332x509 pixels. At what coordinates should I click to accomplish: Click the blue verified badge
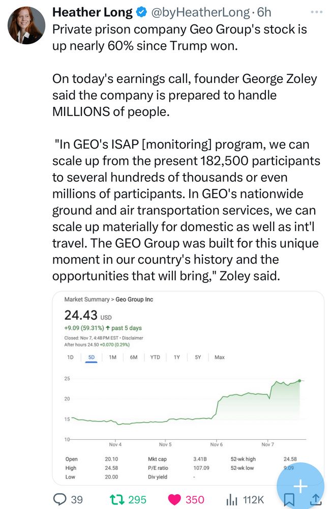(142, 12)
